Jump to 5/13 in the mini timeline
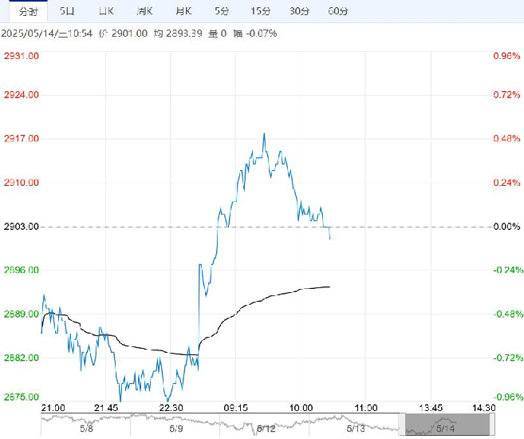Image resolution: width=524 pixels, height=439 pixels. [356, 429]
